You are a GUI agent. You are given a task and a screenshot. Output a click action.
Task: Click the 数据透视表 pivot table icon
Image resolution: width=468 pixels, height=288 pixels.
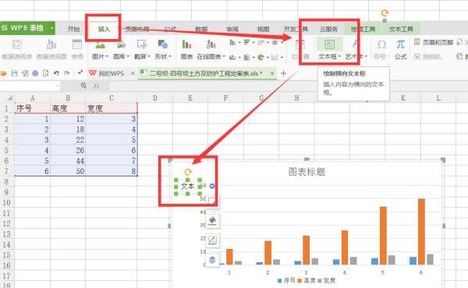pos(17,44)
